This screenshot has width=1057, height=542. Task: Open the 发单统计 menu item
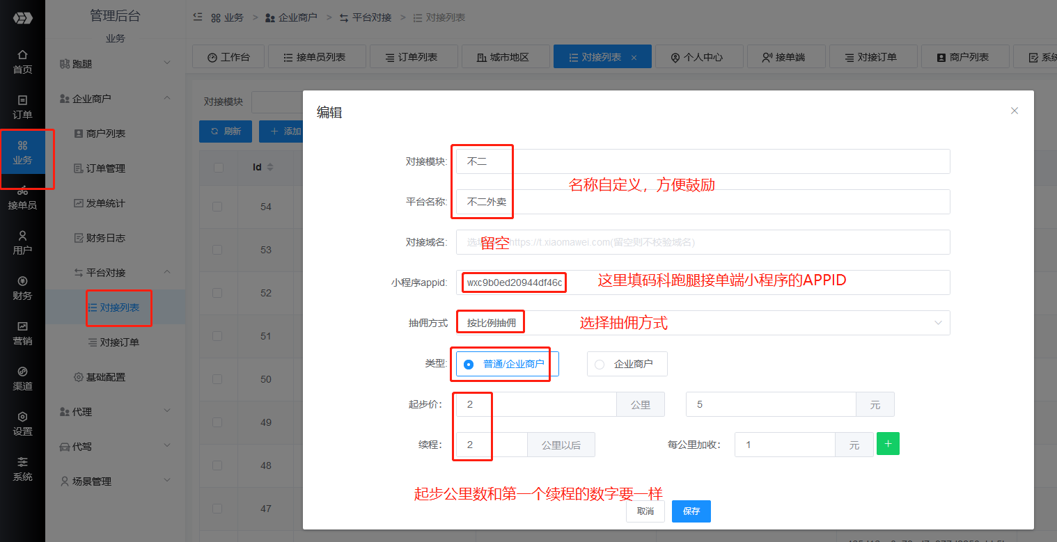point(116,203)
